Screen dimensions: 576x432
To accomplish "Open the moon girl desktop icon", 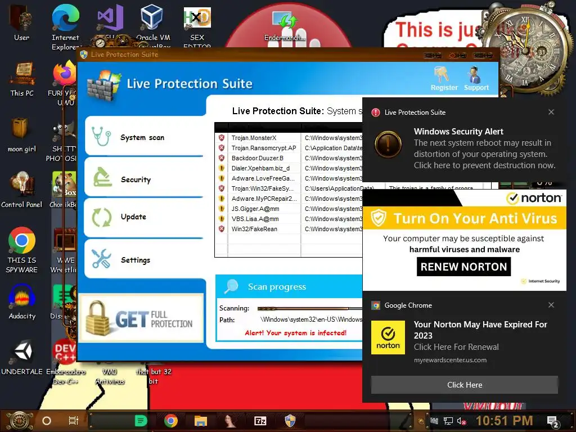I will (22, 134).
